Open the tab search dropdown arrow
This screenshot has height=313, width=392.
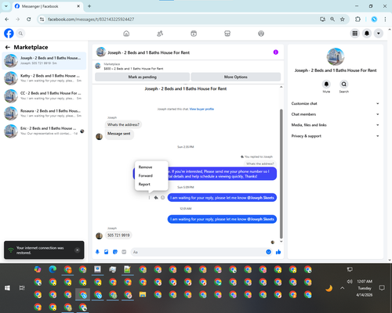point(6,6)
